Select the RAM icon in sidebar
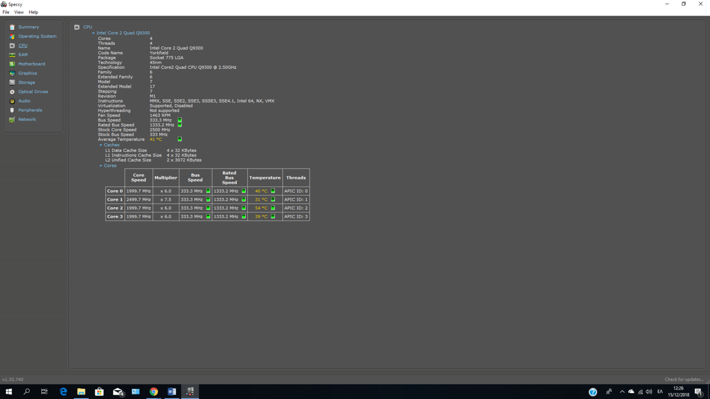710x399 pixels. pos(12,55)
